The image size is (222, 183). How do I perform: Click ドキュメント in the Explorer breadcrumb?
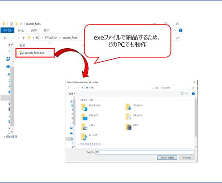tap(51, 38)
